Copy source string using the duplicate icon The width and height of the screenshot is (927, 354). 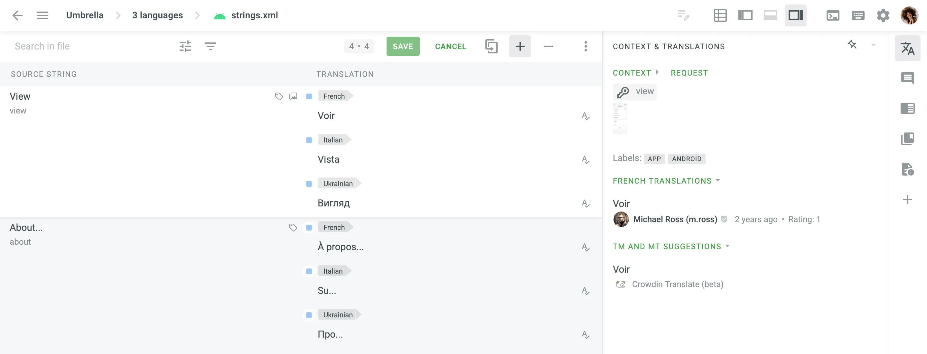click(x=491, y=46)
